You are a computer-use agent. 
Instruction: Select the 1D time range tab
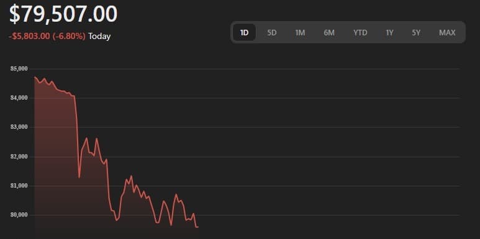pos(244,32)
